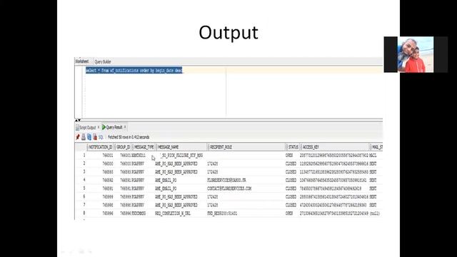The image size is (457, 257).
Task: Click the fetched rows status message
Action: click(x=129, y=137)
